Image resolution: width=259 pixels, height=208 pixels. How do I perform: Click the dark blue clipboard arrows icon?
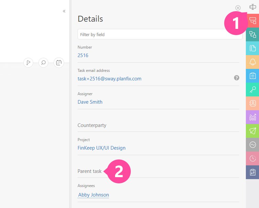pyautogui.click(x=252, y=172)
